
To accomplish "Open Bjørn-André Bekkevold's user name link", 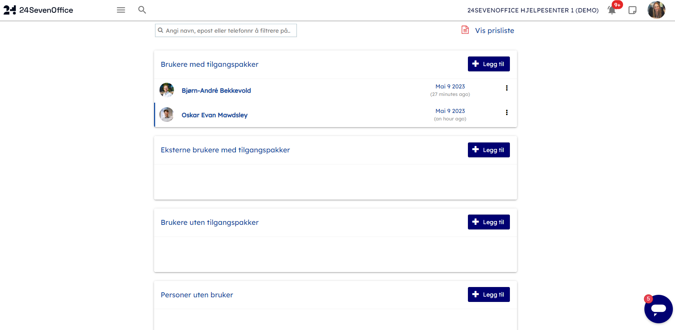I will (216, 91).
